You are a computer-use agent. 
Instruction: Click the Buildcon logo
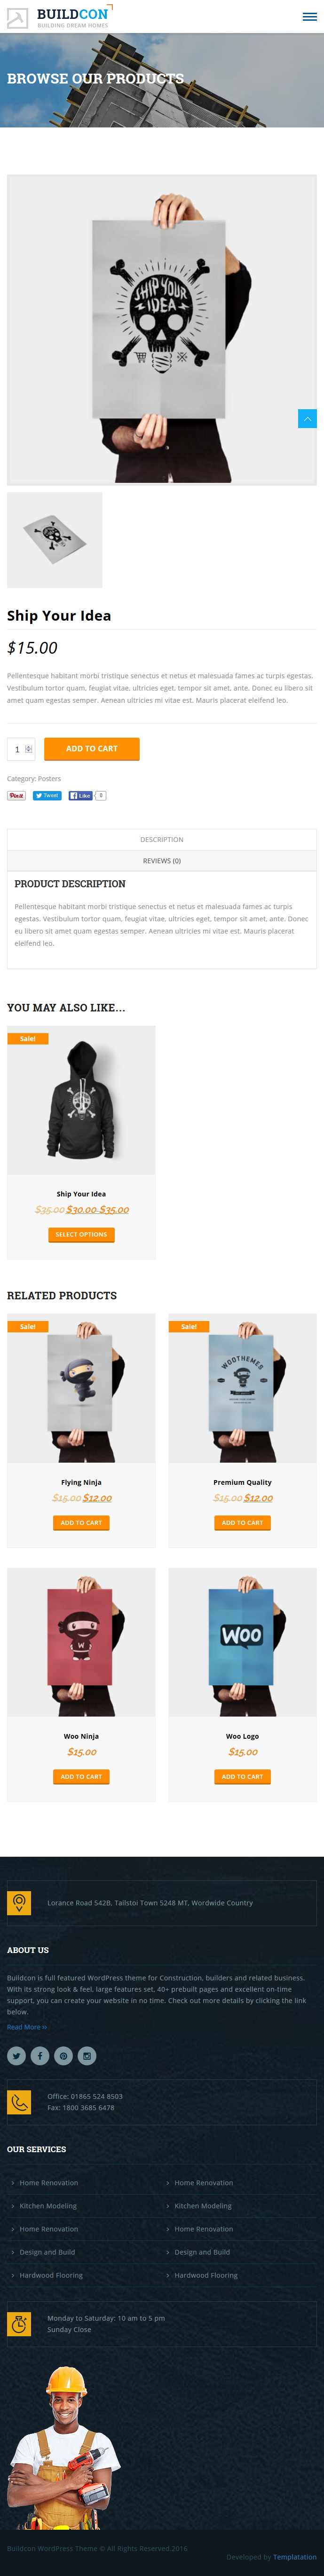(60, 17)
